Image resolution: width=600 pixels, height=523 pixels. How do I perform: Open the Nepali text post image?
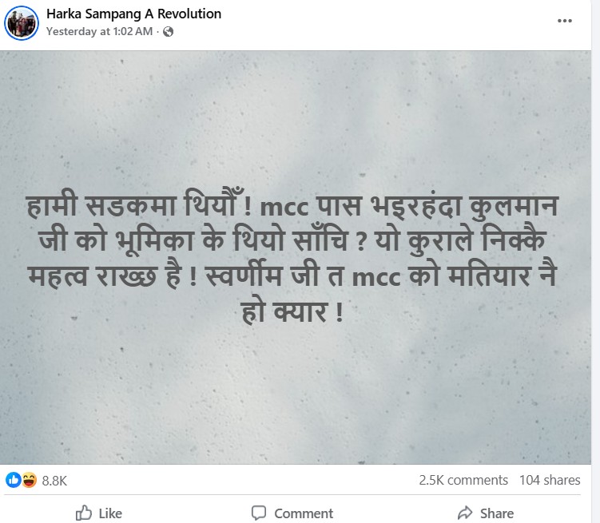coord(296,257)
